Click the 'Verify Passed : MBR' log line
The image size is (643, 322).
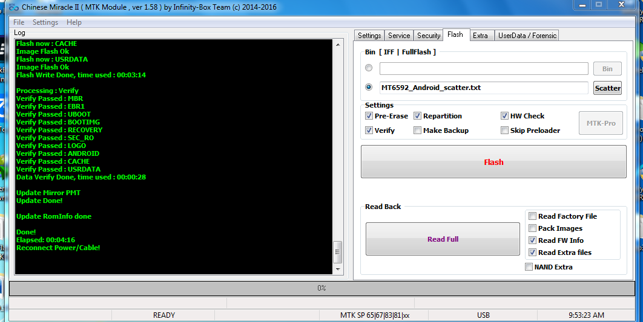click(50, 98)
